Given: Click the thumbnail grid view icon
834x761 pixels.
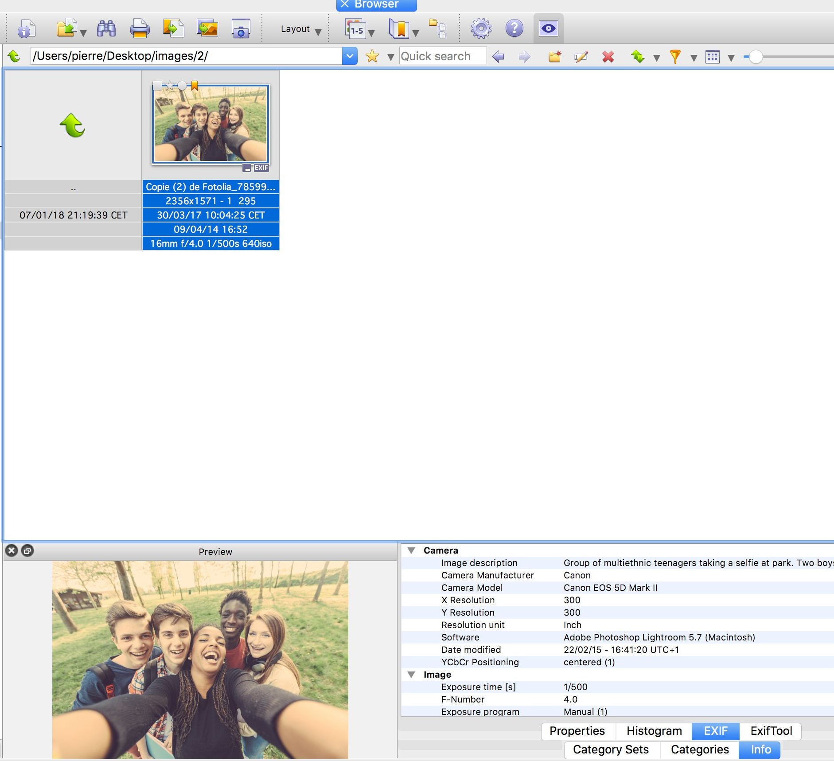Looking at the screenshot, I should point(712,57).
